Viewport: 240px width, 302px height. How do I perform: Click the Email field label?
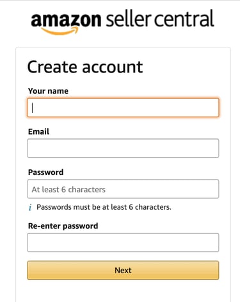click(x=38, y=131)
